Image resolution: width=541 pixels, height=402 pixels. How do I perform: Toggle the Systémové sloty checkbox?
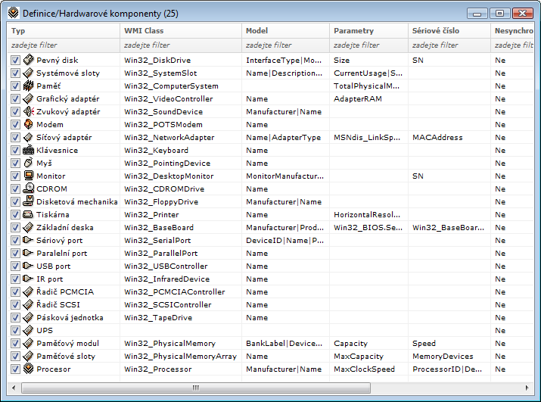(15, 73)
